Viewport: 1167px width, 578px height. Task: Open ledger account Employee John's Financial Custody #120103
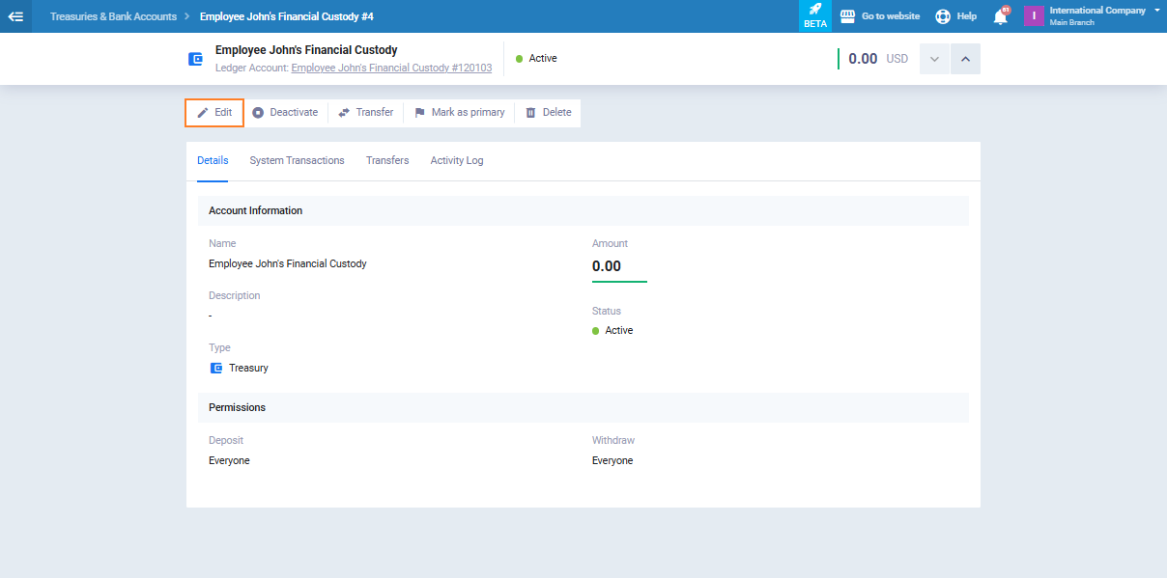pos(391,69)
